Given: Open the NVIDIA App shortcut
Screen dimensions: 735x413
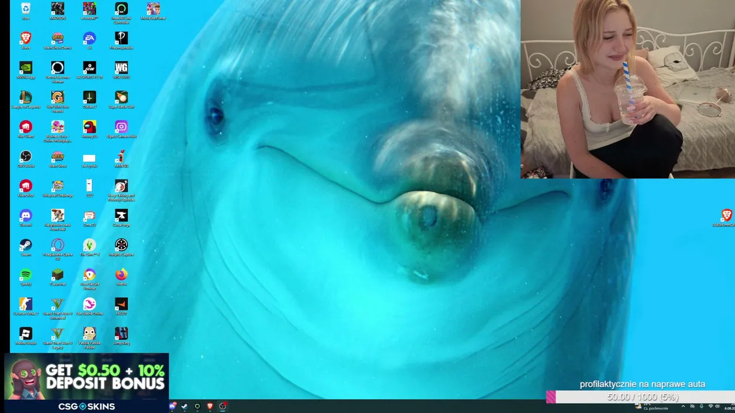Looking at the screenshot, I should (x=25, y=70).
